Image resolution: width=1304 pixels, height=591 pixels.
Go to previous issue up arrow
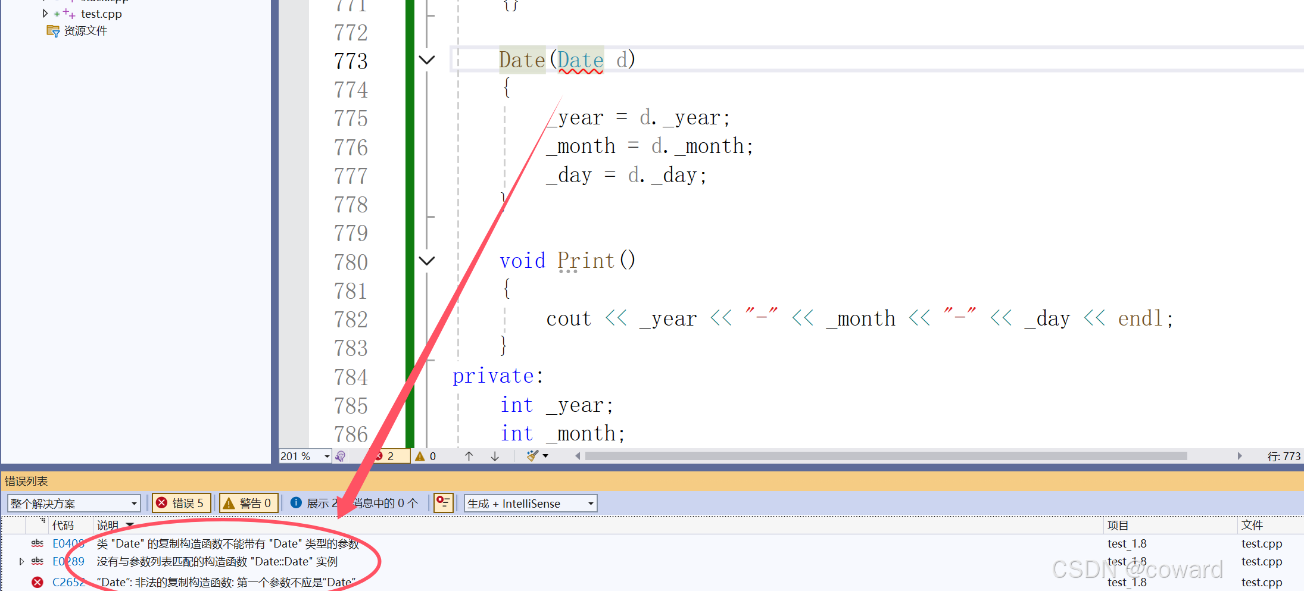[469, 456]
